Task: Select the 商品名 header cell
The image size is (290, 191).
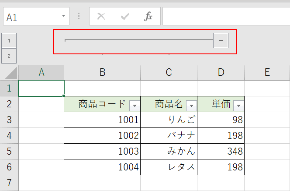Action: 169,104
